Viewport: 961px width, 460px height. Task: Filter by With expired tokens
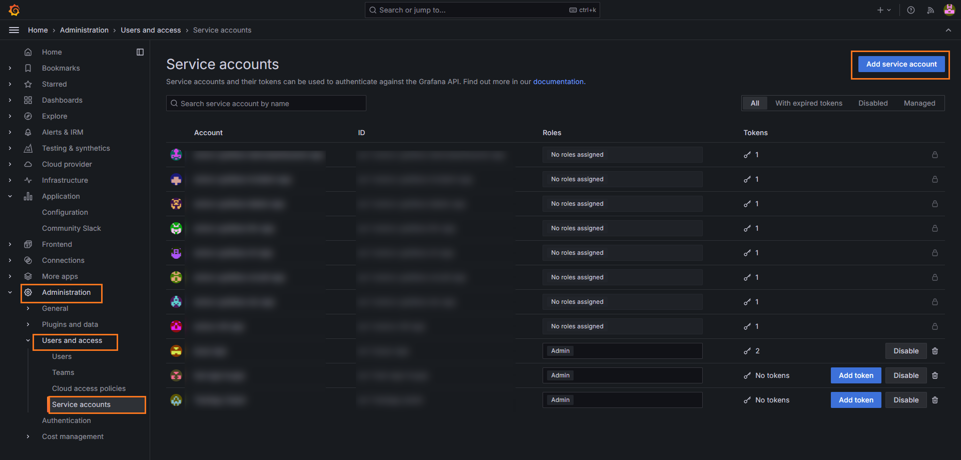coord(809,103)
